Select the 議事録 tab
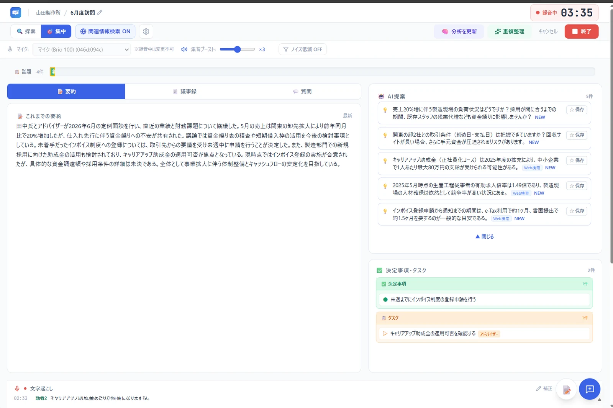Screen dimensions: 613x408 184,92
